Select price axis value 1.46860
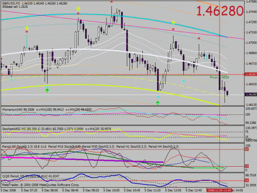The image size is (257, 193). (251, 53)
